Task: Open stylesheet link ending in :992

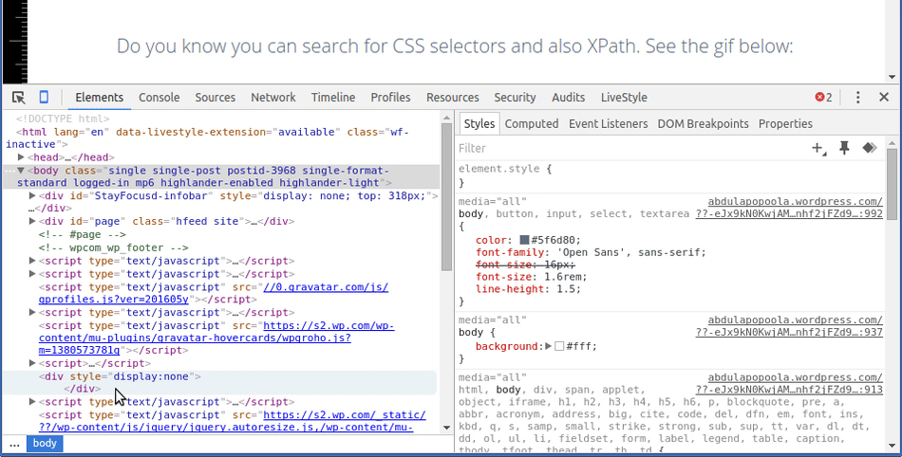Action: tap(789, 214)
